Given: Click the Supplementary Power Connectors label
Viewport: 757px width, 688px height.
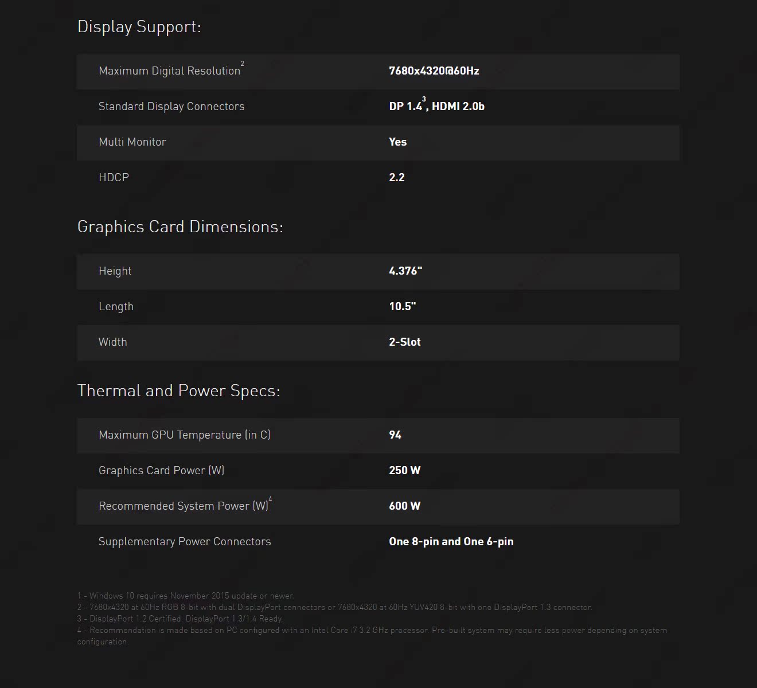Looking at the screenshot, I should tap(185, 542).
